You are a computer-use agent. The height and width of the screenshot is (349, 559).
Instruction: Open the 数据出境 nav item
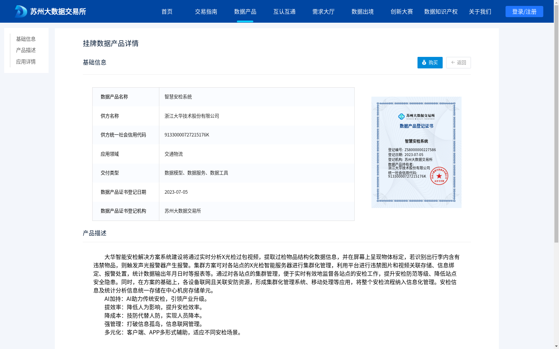coord(363,12)
